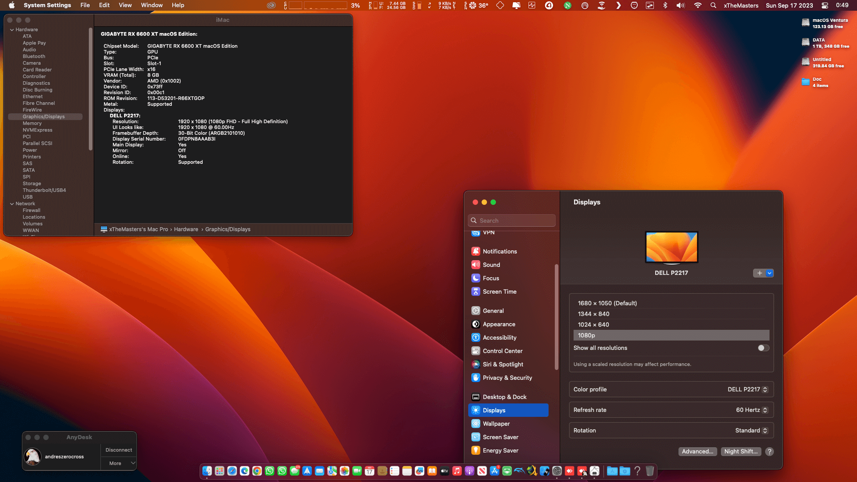Open the Refresh rate dropdown

tap(752, 410)
